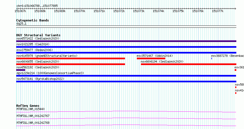Click the magenta NM_015440 gene line
This screenshot has width=244, height=129.
(126, 111)
